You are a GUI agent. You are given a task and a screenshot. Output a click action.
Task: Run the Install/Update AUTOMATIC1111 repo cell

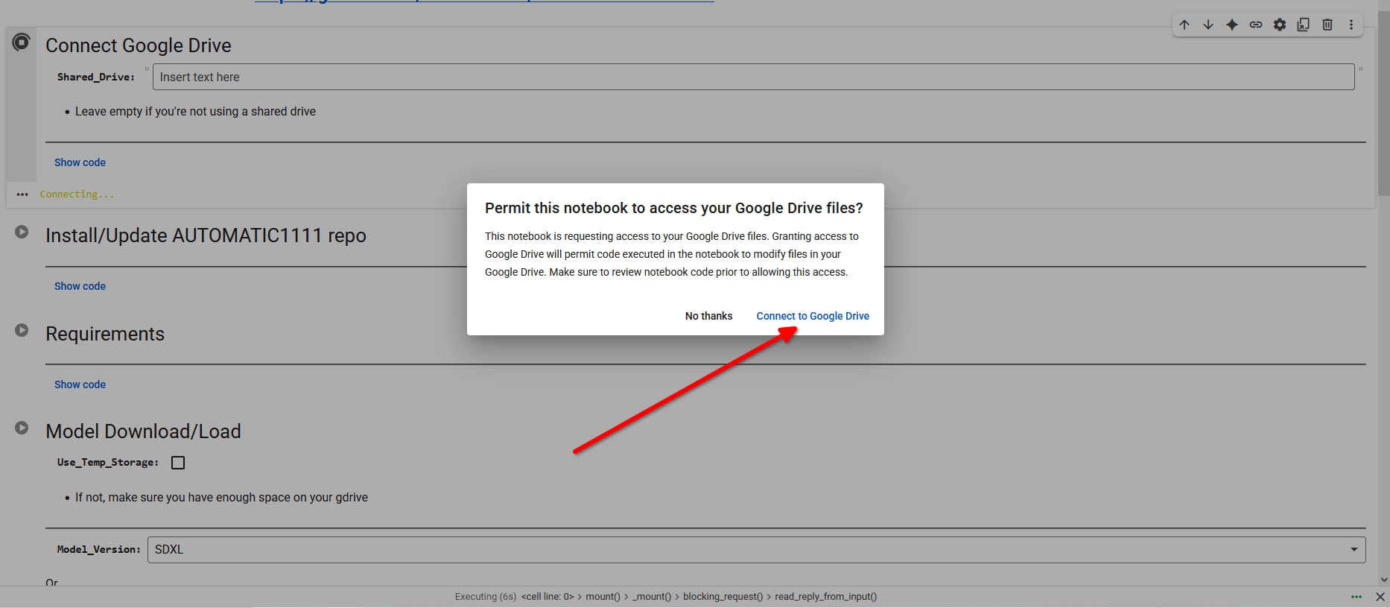(x=22, y=232)
